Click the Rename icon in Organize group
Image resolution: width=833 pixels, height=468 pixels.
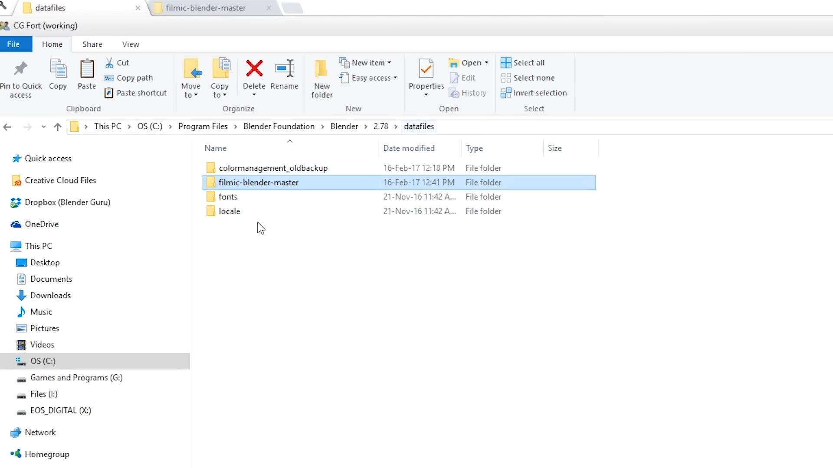[284, 69]
